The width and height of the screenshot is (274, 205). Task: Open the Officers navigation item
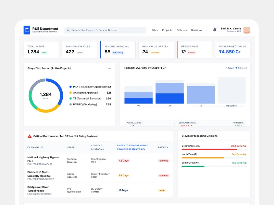click(x=182, y=30)
